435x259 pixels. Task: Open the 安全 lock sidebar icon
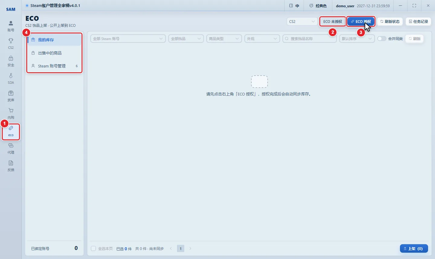pos(11,61)
